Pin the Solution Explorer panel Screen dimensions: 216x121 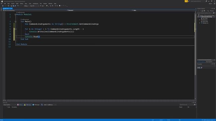click(x=213, y=9)
